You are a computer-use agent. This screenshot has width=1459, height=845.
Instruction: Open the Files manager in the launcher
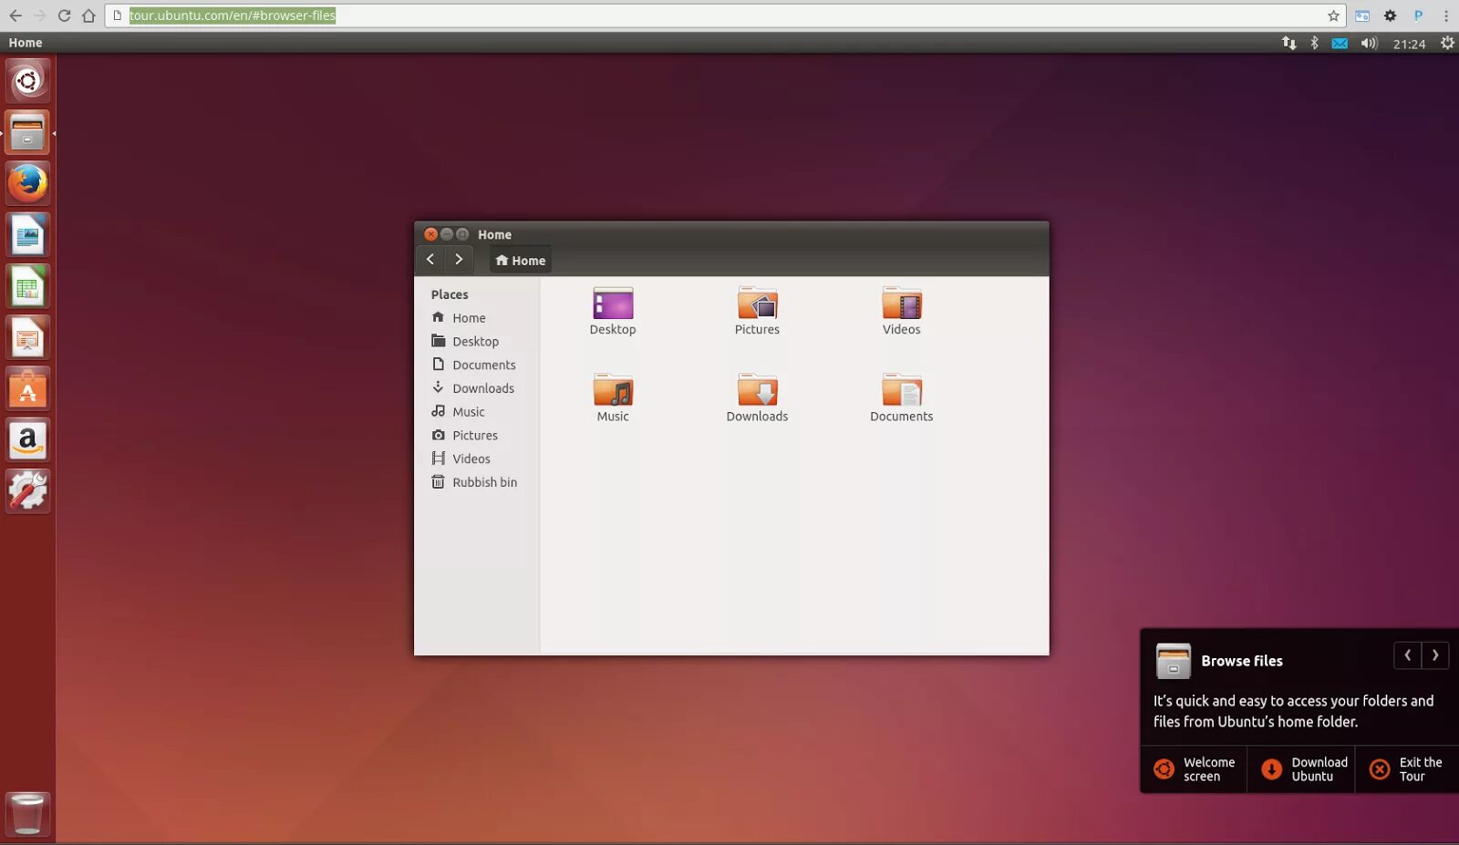(x=27, y=133)
